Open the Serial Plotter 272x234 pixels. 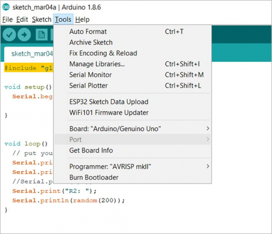point(88,85)
